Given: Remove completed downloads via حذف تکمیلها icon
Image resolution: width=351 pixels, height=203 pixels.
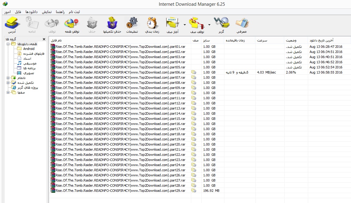Looking at the screenshot, I should point(112,23).
